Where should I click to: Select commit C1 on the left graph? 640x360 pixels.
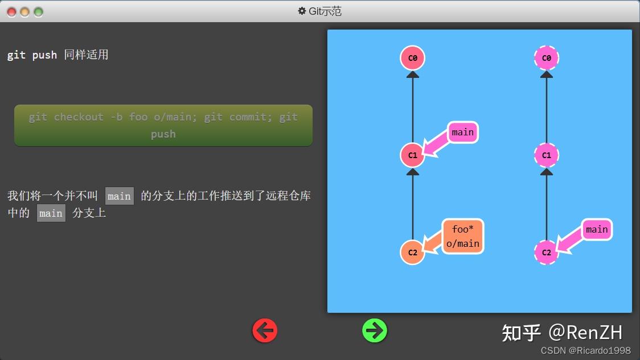click(412, 155)
